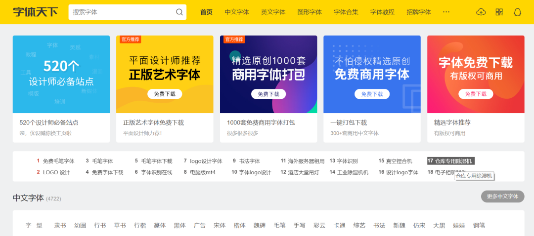
Task: Open hot search 免费毛笔字体
Action: (58, 161)
